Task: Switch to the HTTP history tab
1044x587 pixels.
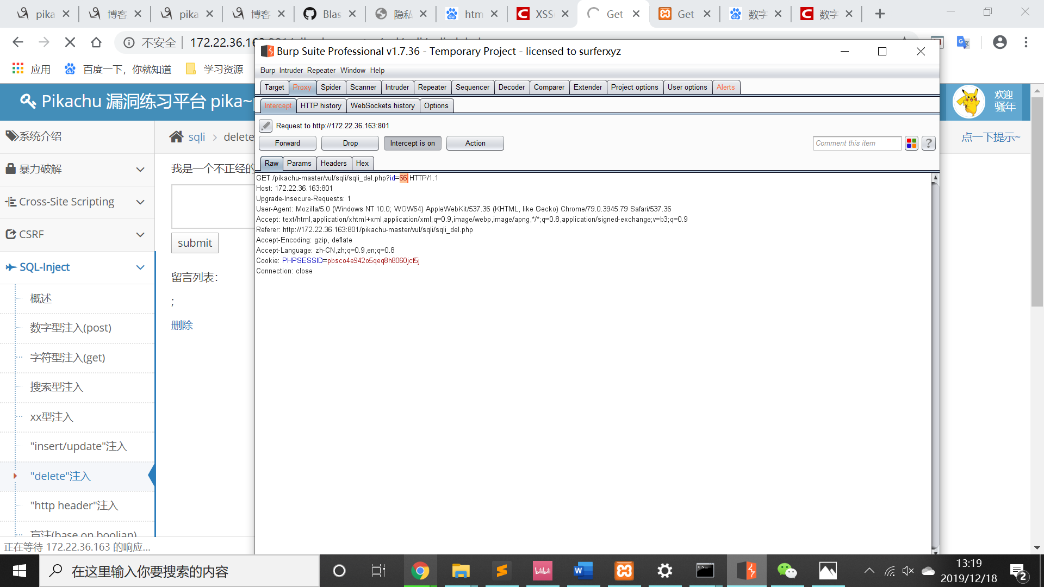Action: [x=321, y=106]
